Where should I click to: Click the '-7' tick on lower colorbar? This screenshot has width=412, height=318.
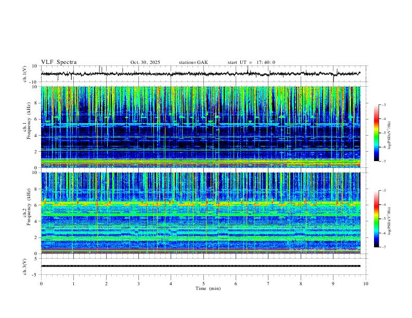[383, 247]
